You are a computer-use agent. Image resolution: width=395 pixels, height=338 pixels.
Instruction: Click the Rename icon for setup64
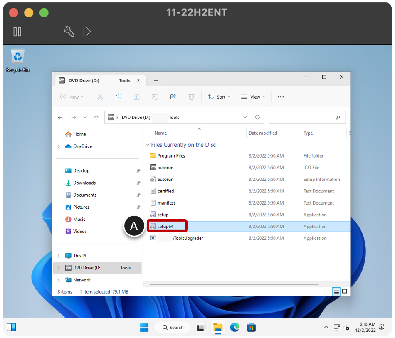point(155,96)
